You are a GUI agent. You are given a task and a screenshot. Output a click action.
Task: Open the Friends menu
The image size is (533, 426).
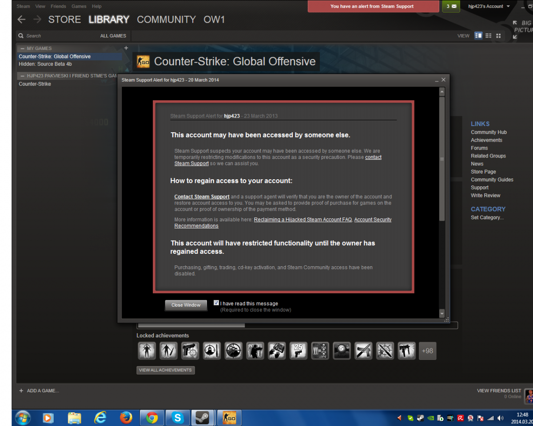tap(58, 6)
